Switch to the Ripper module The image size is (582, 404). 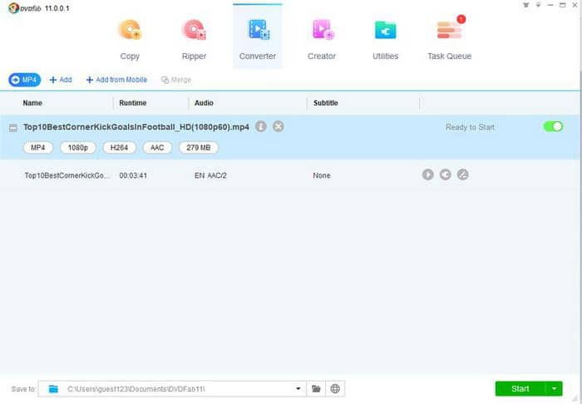pos(194,39)
